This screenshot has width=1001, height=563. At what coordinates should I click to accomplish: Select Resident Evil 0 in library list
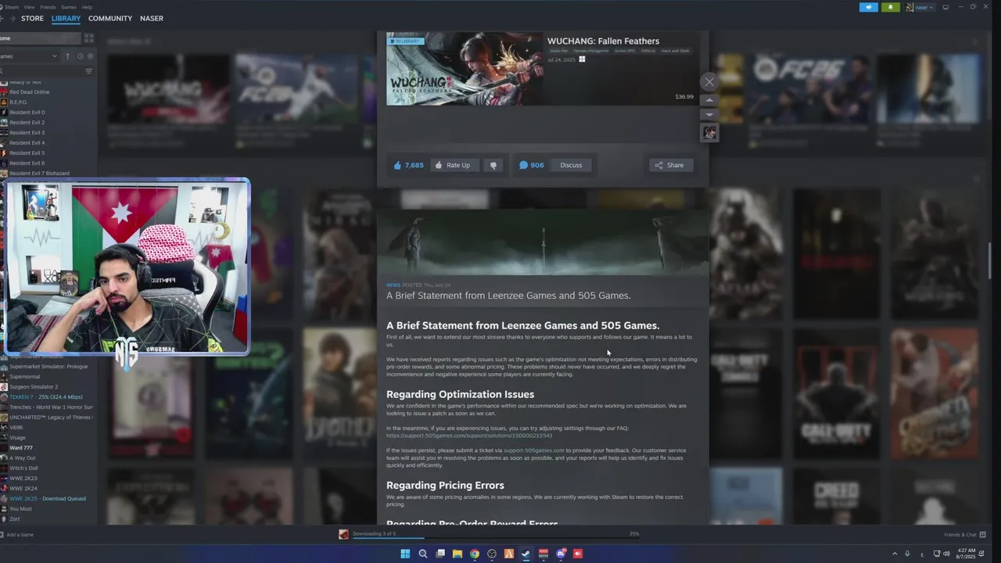point(27,113)
